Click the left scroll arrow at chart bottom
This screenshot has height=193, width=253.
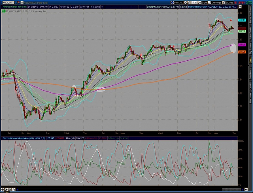(x=17, y=189)
